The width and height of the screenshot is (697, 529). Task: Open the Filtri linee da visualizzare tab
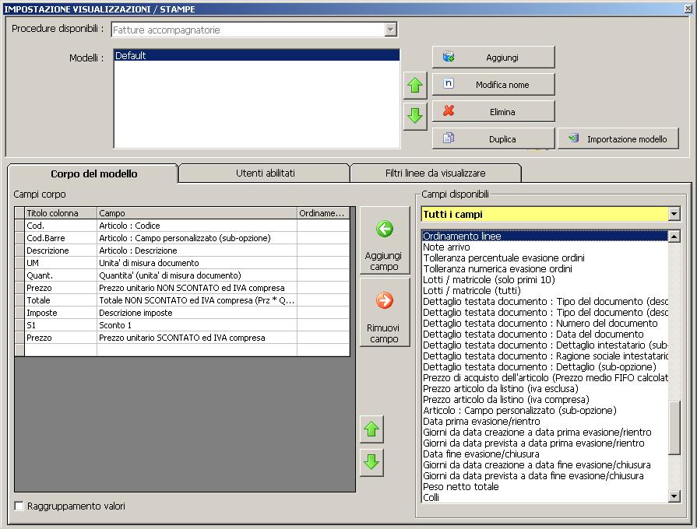tap(435, 173)
